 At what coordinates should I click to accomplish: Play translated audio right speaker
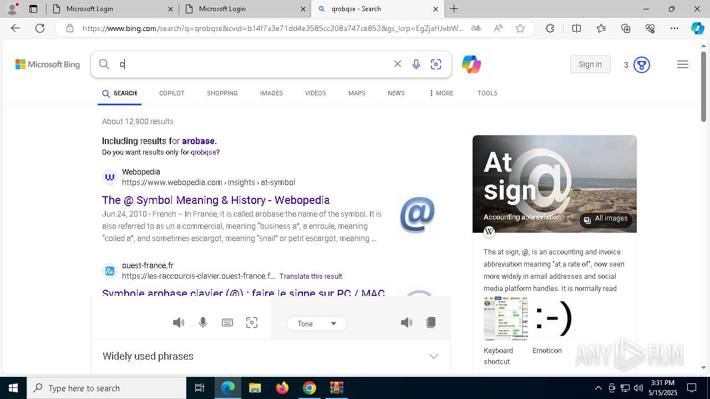pyautogui.click(x=407, y=323)
